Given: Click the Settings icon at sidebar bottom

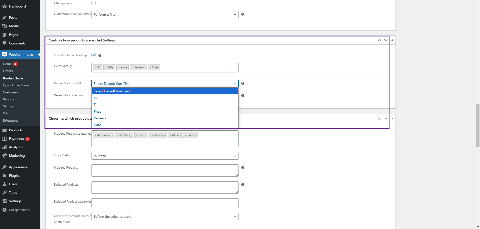Looking at the screenshot, I should pyautogui.click(x=4, y=201).
